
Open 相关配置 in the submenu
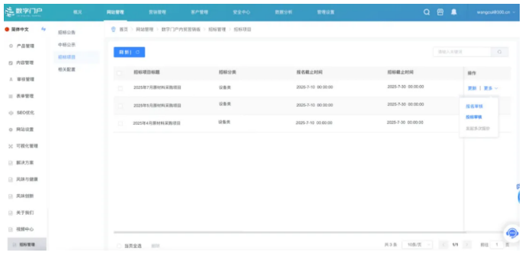pyautogui.click(x=66, y=69)
